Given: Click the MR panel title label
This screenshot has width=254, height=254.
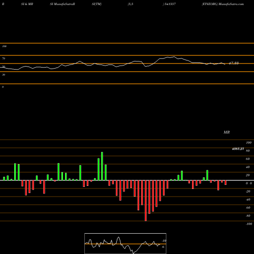Looking at the screenshot, I should click(227, 132).
